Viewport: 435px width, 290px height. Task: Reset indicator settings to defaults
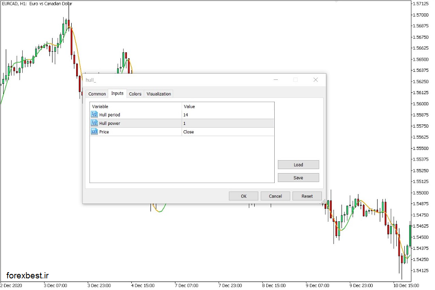[307, 196]
